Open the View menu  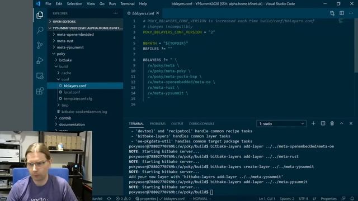pos(91,4)
